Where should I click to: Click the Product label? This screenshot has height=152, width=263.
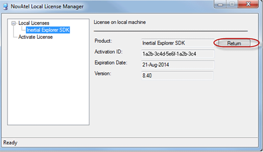103,41
